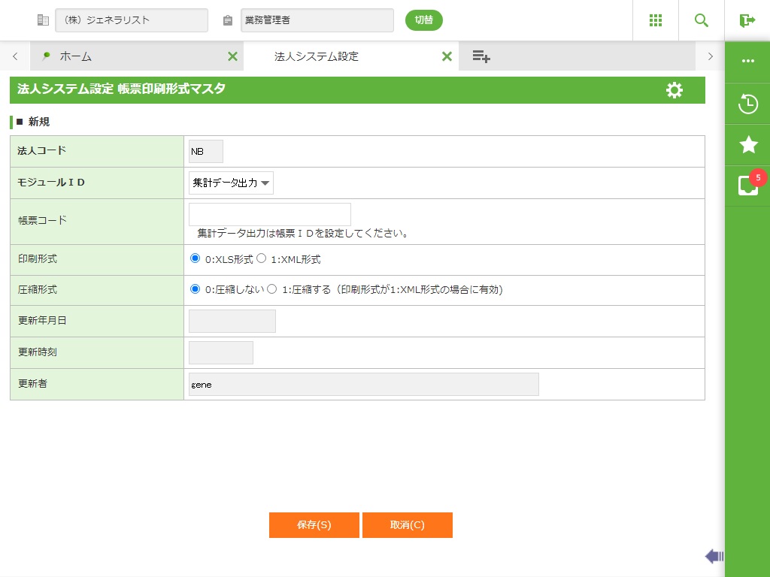Click the add new tab icon
Viewport: 770px width, 577px height.
click(x=481, y=56)
